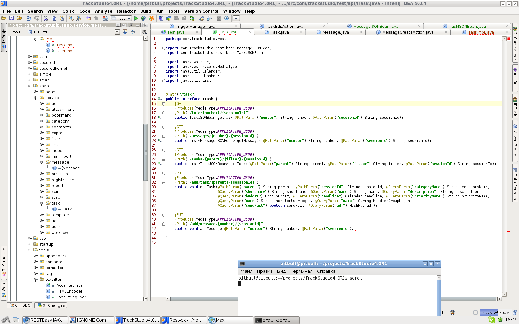Select UserImpl class in project tree
Viewport: 519px width, 324px height.
65,51
